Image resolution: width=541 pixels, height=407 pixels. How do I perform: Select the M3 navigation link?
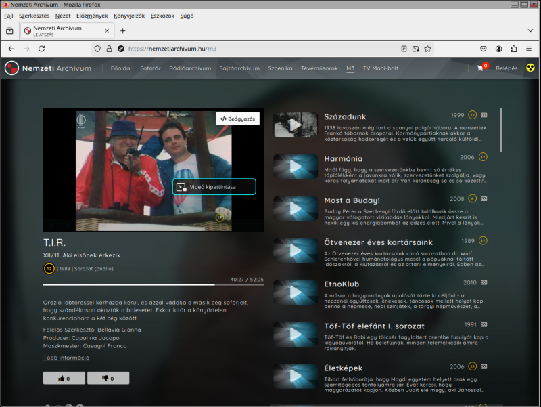(x=350, y=68)
